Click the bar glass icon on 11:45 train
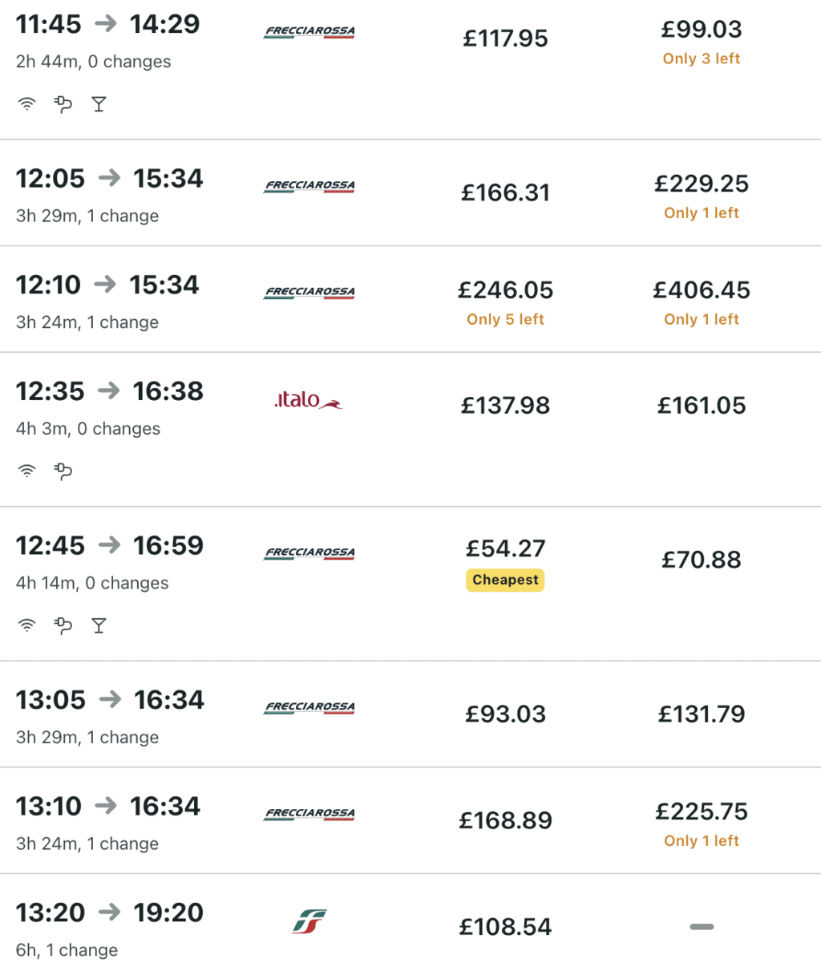 coord(99,104)
